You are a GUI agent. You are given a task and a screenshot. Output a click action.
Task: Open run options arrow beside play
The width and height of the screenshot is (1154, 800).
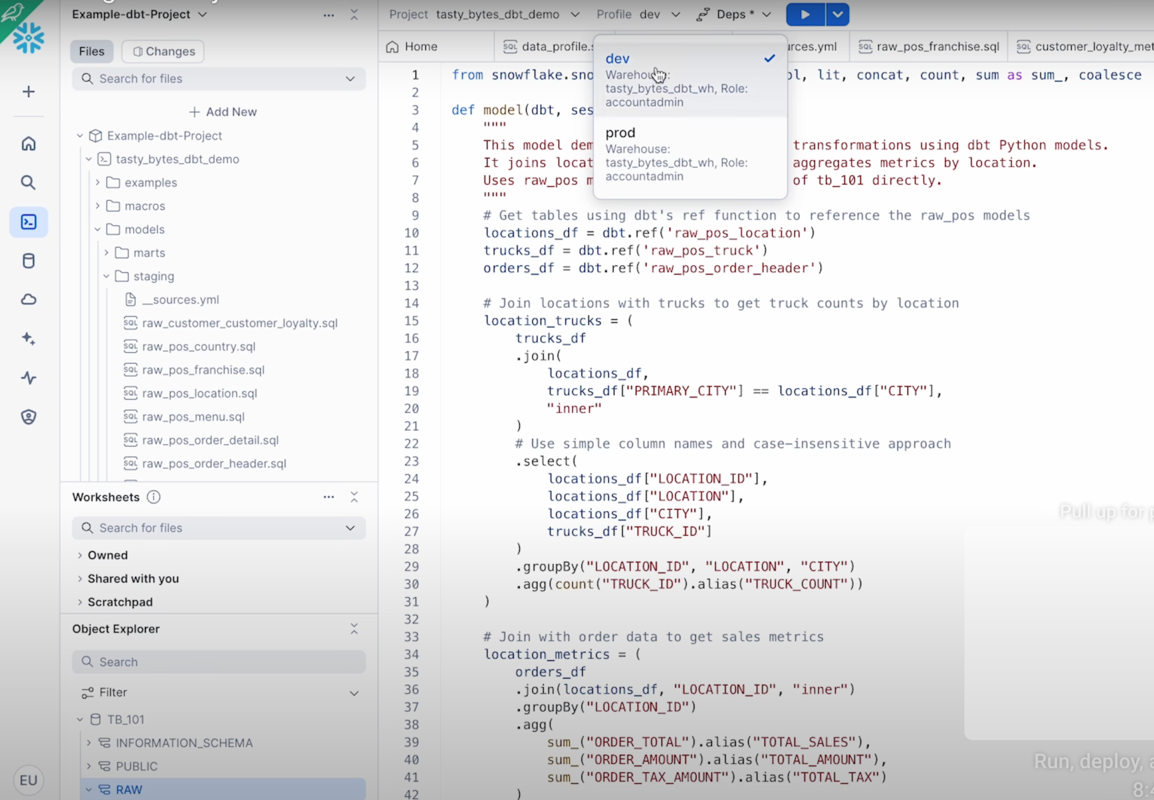pos(837,14)
